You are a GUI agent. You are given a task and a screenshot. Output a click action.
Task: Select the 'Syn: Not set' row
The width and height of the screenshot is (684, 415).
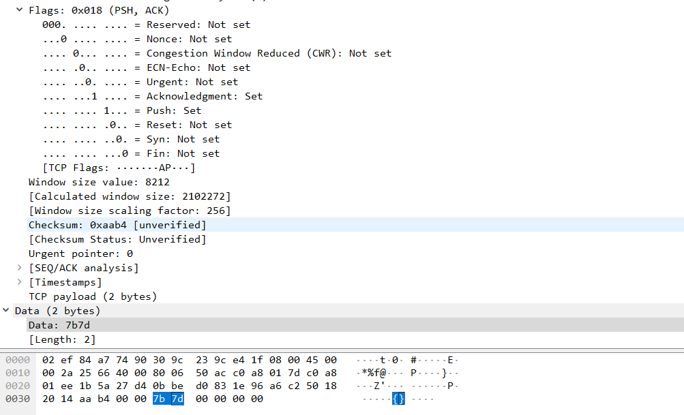click(x=132, y=140)
